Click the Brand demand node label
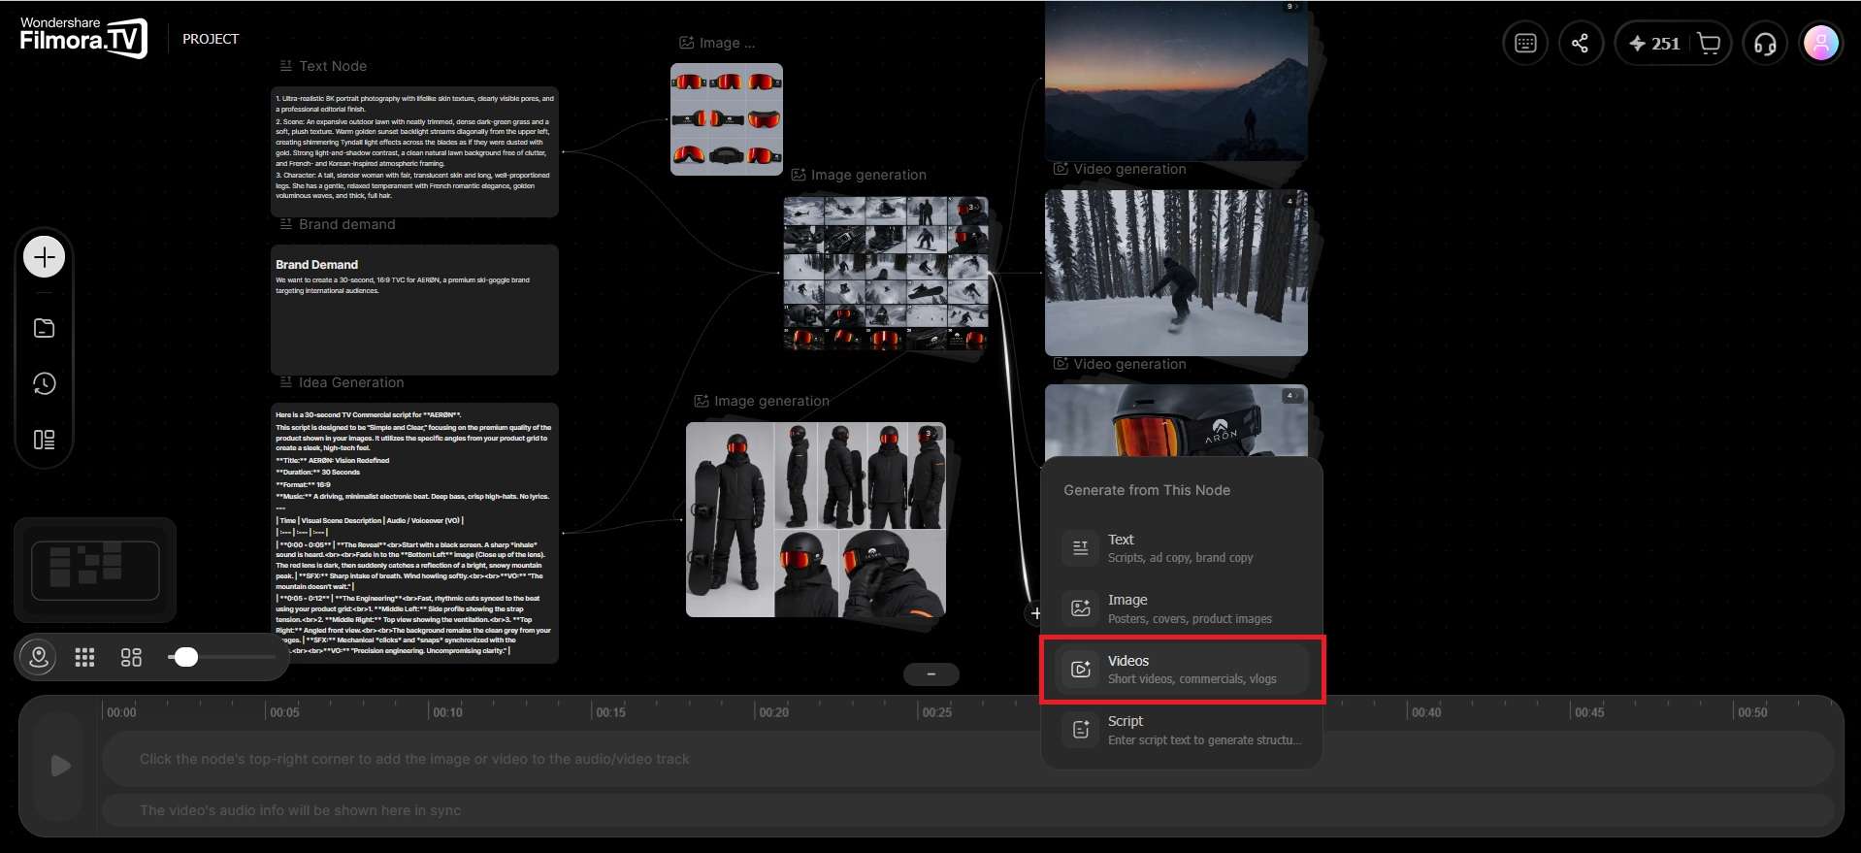1861x853 pixels. 347,224
